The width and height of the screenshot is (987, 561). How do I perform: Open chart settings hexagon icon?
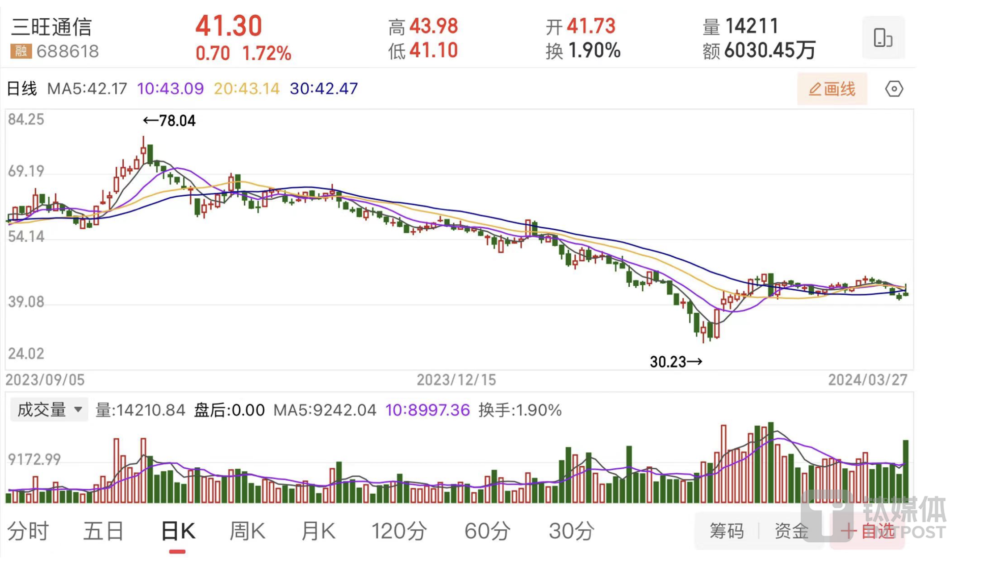pyautogui.click(x=894, y=89)
